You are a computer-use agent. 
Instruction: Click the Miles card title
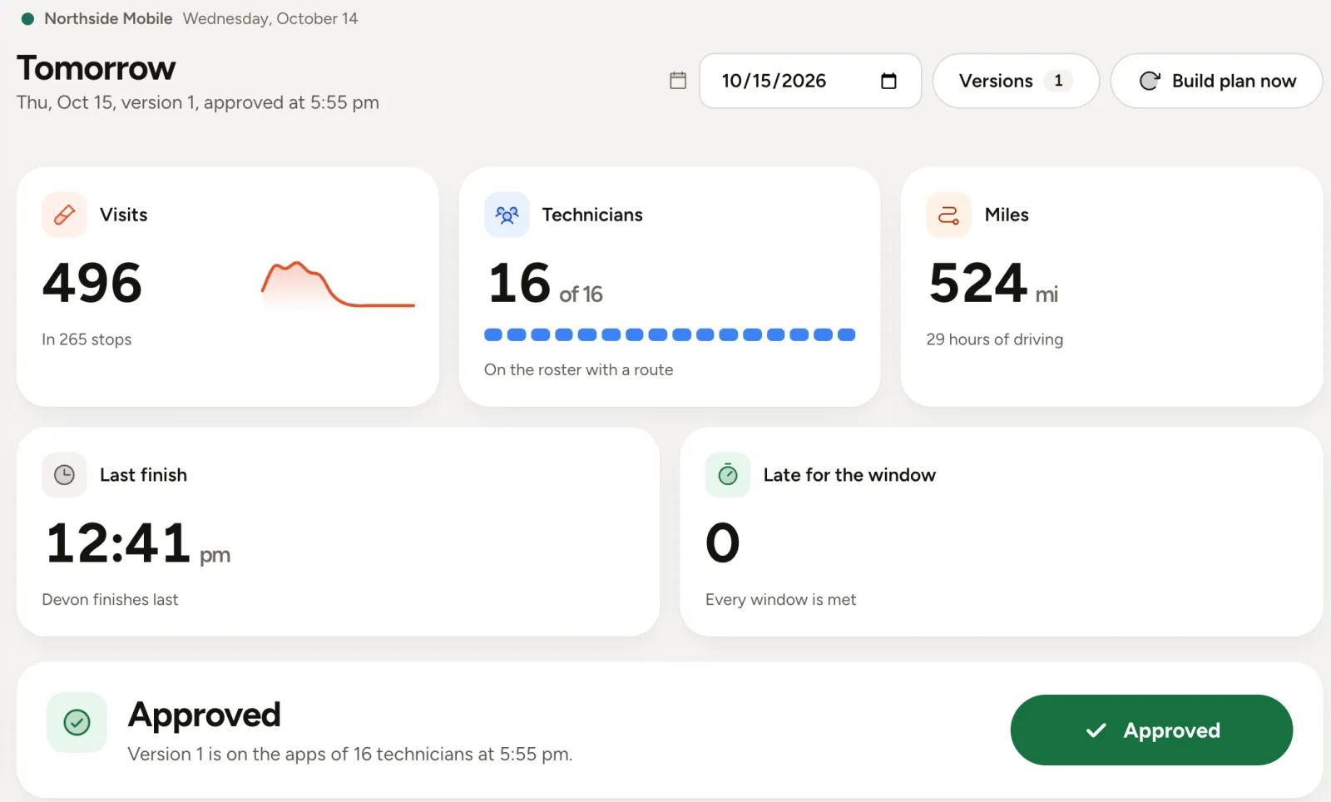1007,215
